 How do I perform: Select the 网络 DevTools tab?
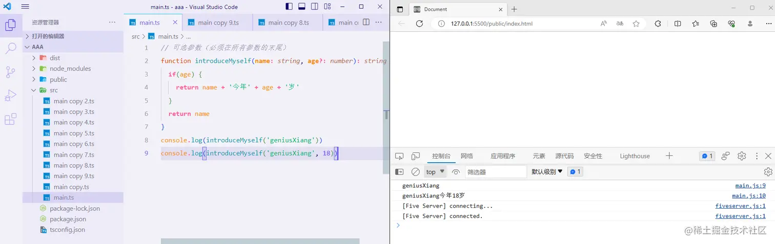pos(466,156)
